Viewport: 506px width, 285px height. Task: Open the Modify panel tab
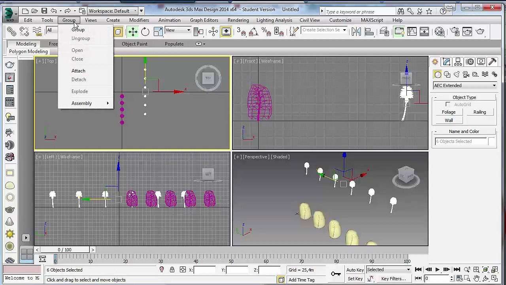tap(446, 62)
